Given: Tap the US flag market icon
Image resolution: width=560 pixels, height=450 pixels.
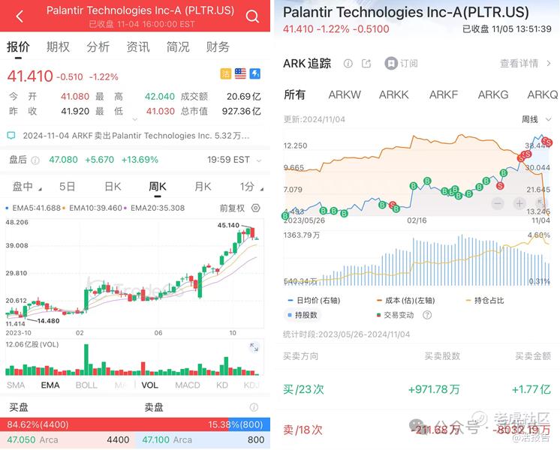Looking at the screenshot, I should point(240,73).
